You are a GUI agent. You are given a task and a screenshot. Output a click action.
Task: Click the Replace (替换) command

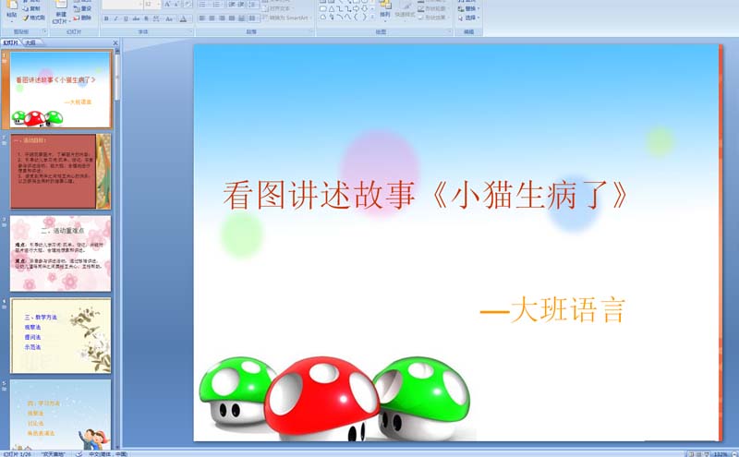click(x=469, y=8)
